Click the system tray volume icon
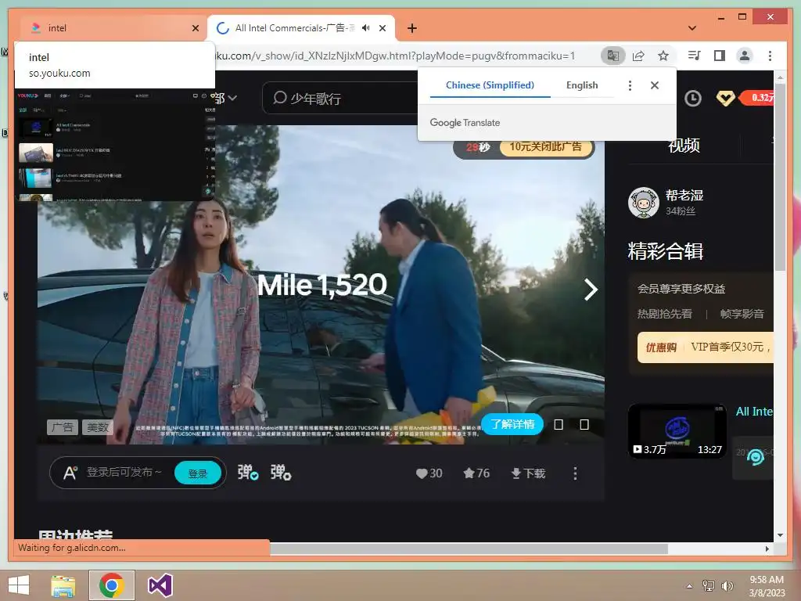The width and height of the screenshot is (801, 601). [727, 585]
